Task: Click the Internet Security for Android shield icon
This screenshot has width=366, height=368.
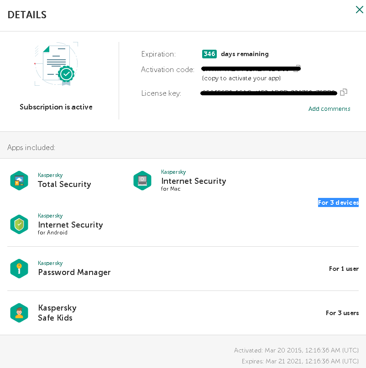Action: tap(19, 224)
